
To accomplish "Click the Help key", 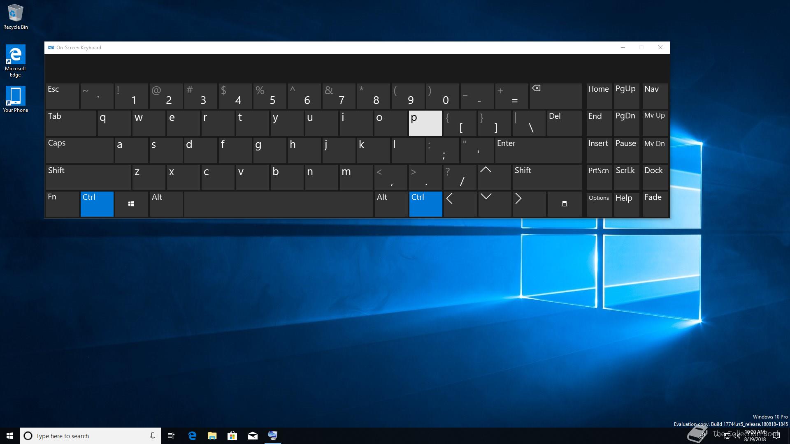I will coord(626,203).
